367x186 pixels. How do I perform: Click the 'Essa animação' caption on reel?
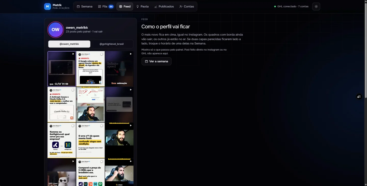tap(119, 83)
